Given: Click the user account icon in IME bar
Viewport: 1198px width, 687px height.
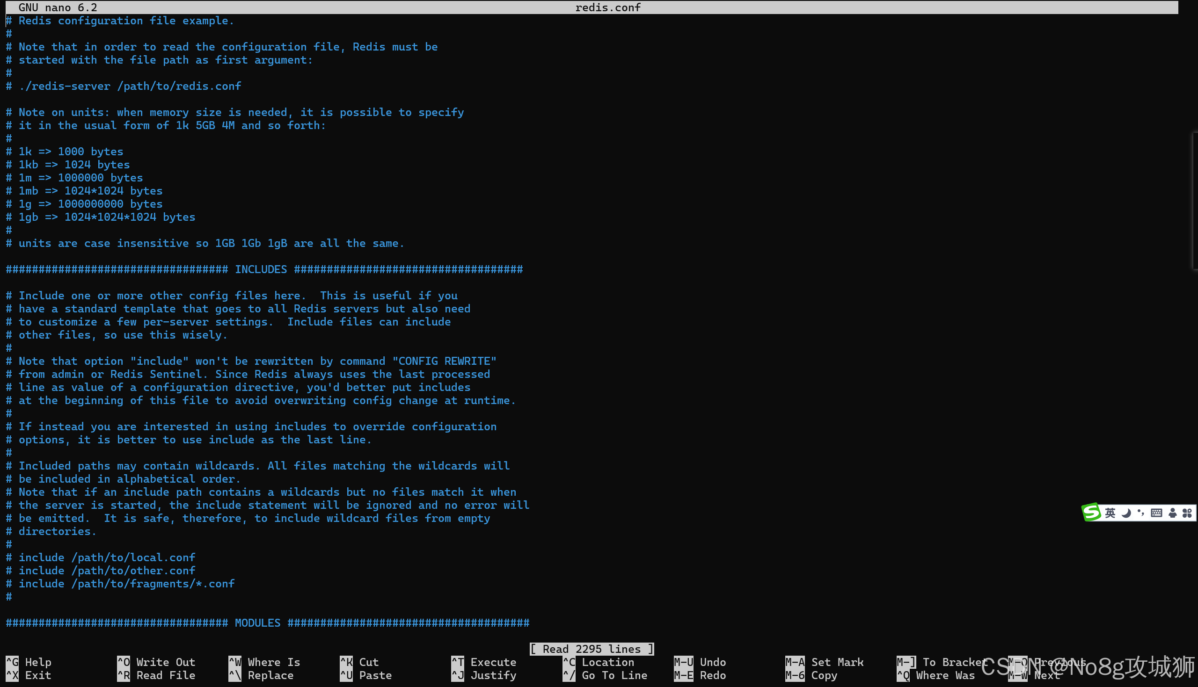Looking at the screenshot, I should click(1173, 513).
